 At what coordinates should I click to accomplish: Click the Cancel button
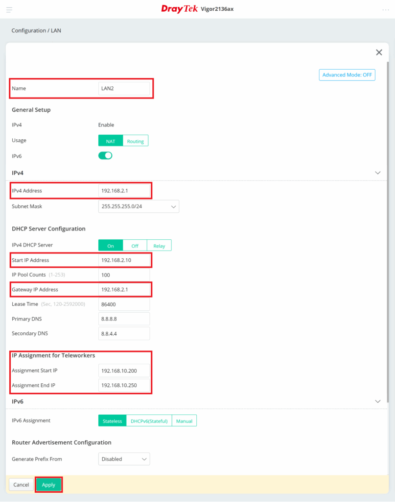21,485
